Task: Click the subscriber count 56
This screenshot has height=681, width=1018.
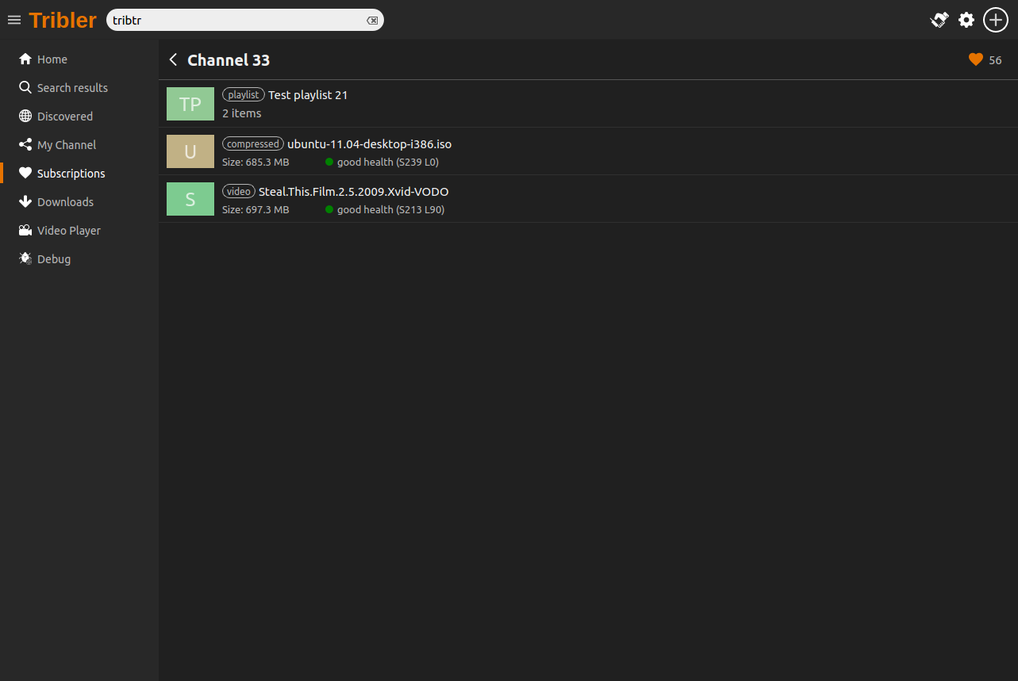Action: point(995,60)
